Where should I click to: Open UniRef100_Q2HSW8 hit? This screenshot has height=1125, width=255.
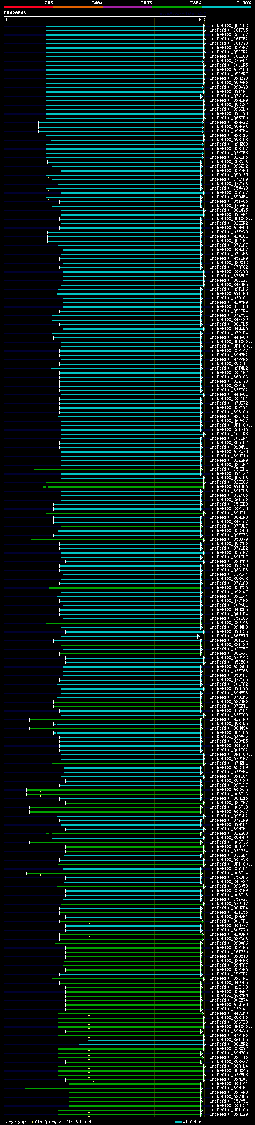228,961
